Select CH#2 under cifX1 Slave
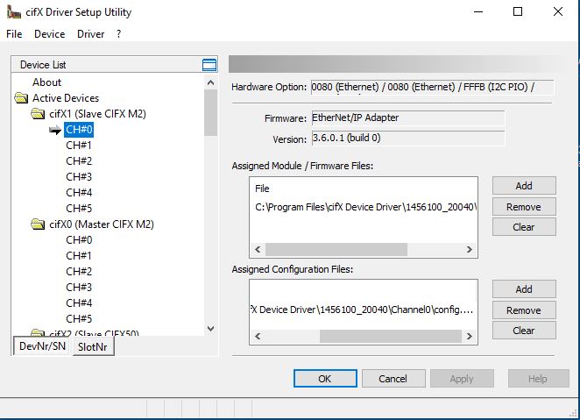The width and height of the screenshot is (580, 420). (79, 161)
